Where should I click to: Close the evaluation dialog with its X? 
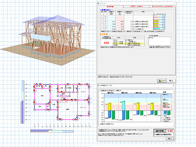[174, 3]
